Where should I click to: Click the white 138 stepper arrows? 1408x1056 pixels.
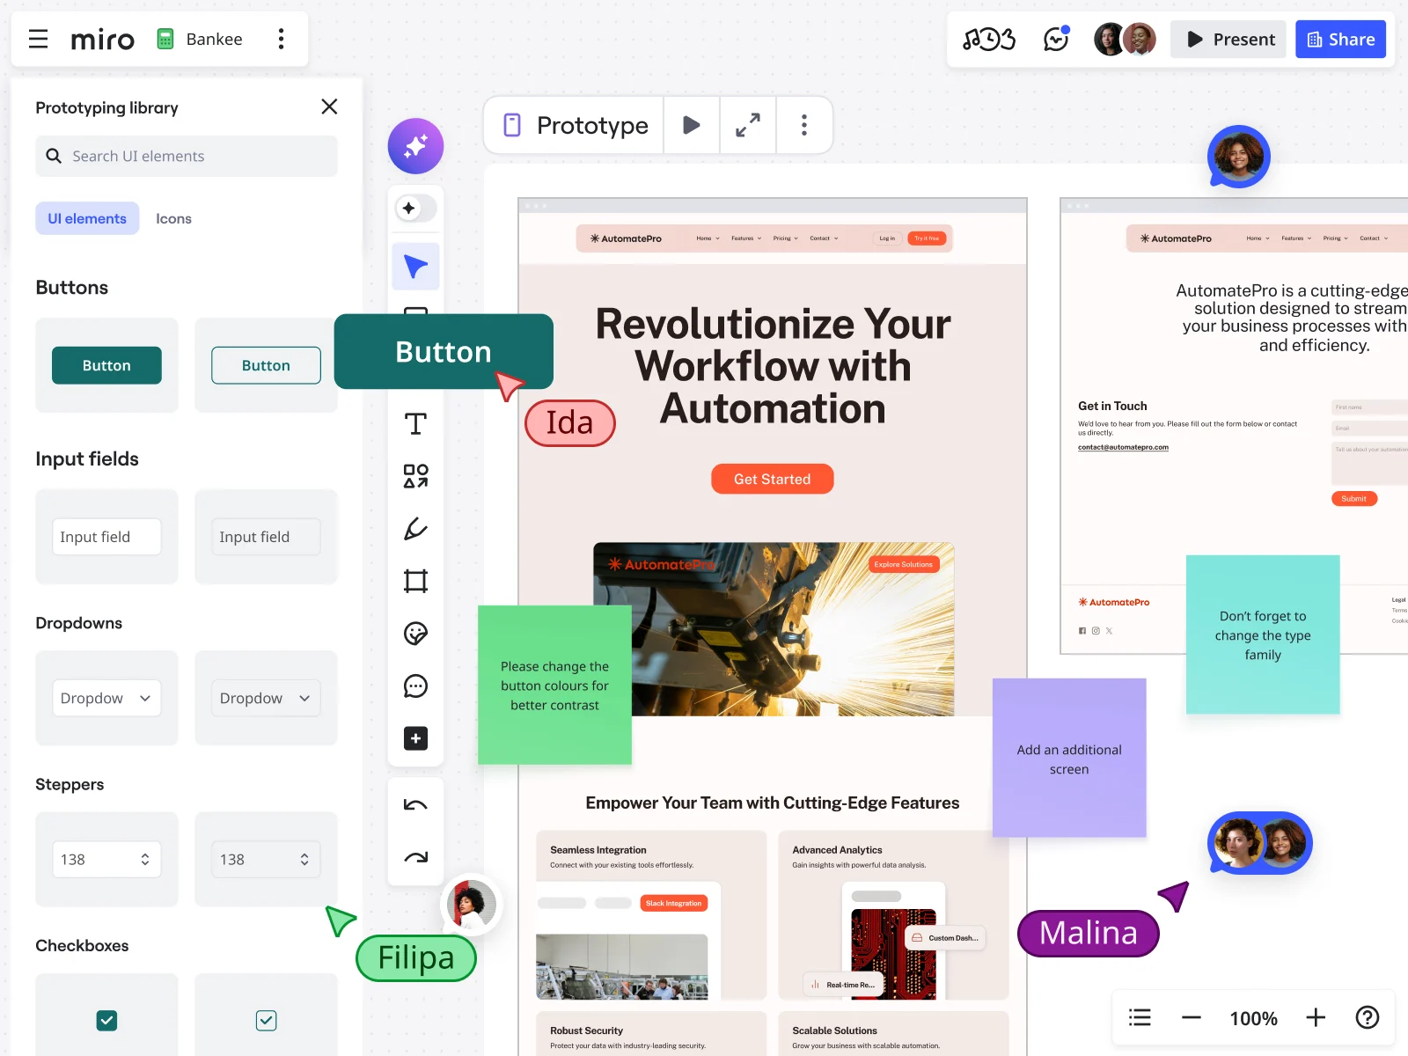(x=145, y=859)
